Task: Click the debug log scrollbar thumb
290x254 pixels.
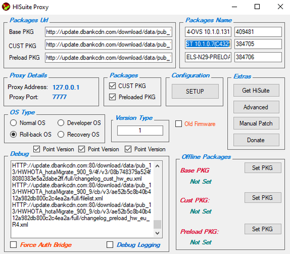Action: pyautogui.click(x=158, y=224)
